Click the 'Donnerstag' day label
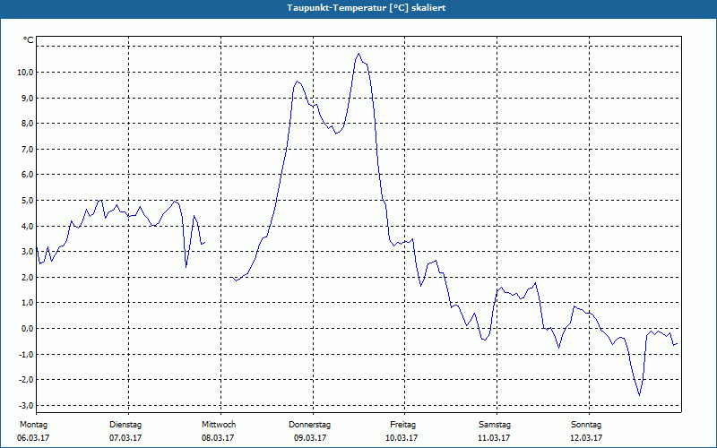Viewport: 717px width, 448px height. 309,425
